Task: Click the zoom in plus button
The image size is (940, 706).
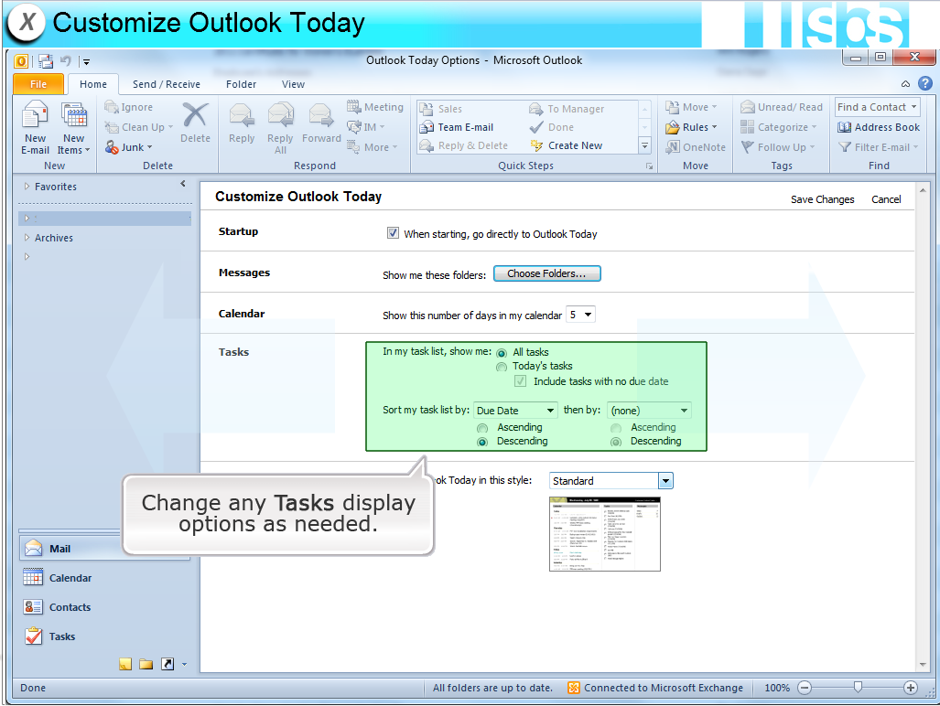Action: [x=911, y=688]
